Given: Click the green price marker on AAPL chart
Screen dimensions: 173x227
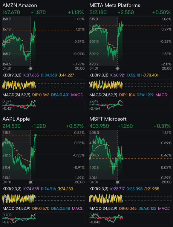Looking at the screenshot, I should (36, 135).
